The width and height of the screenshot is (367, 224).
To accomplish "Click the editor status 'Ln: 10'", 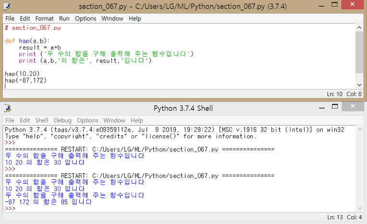I will pos(334,94).
